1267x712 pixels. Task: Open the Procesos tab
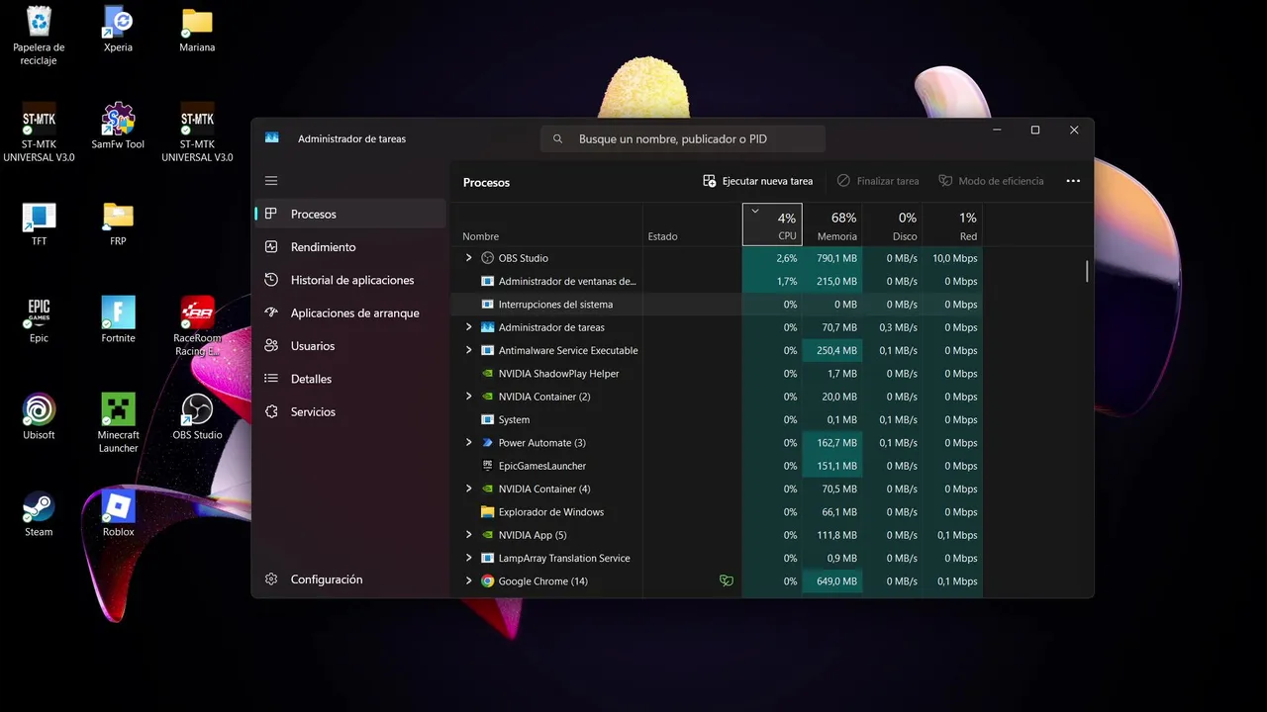coord(350,214)
